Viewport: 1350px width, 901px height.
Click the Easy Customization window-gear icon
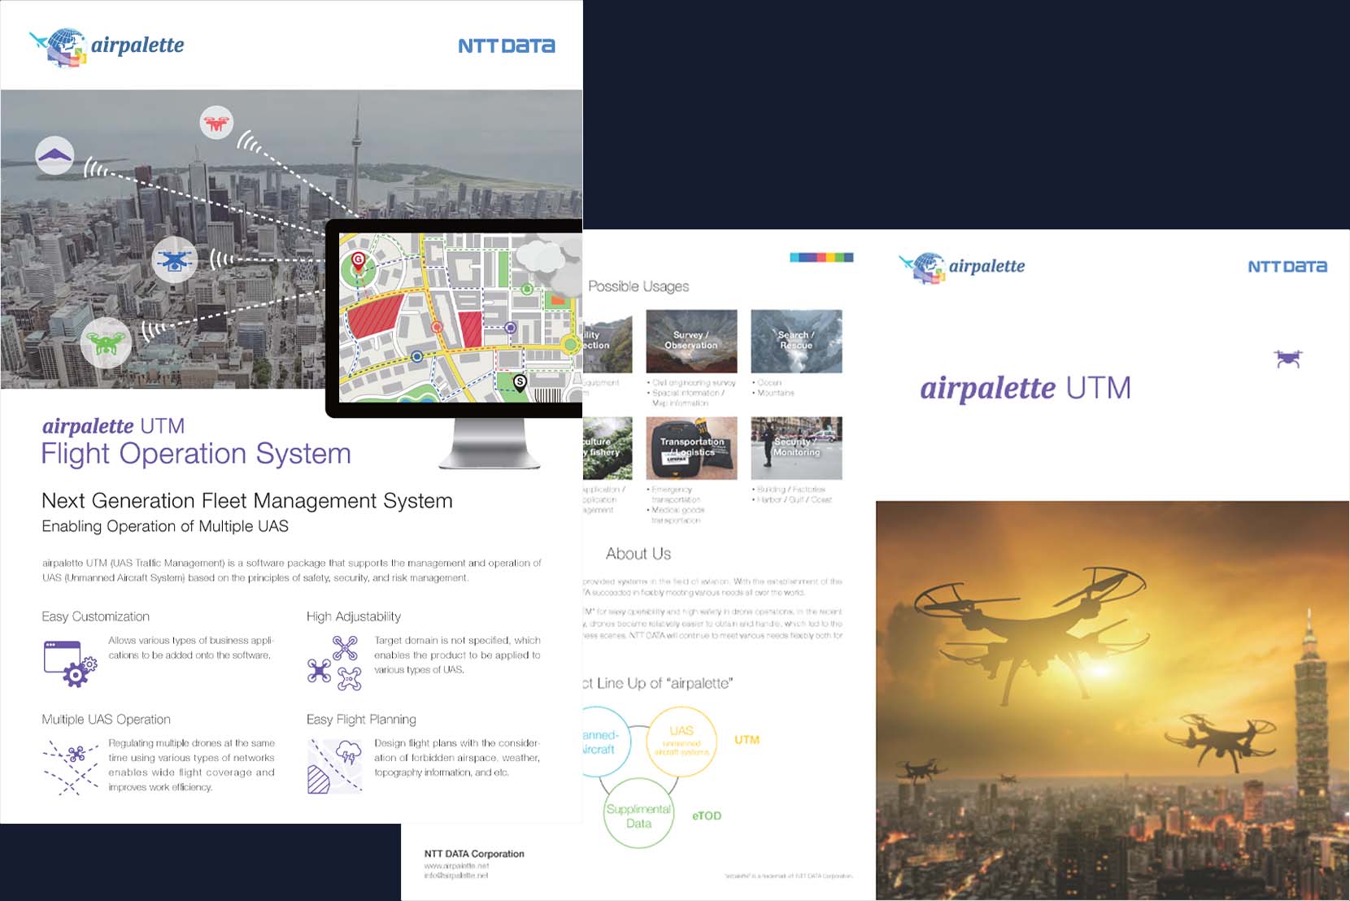70,664
